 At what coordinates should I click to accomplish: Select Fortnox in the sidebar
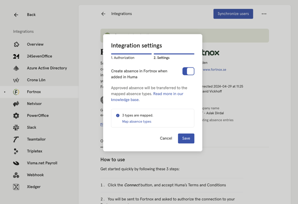coord(39,92)
